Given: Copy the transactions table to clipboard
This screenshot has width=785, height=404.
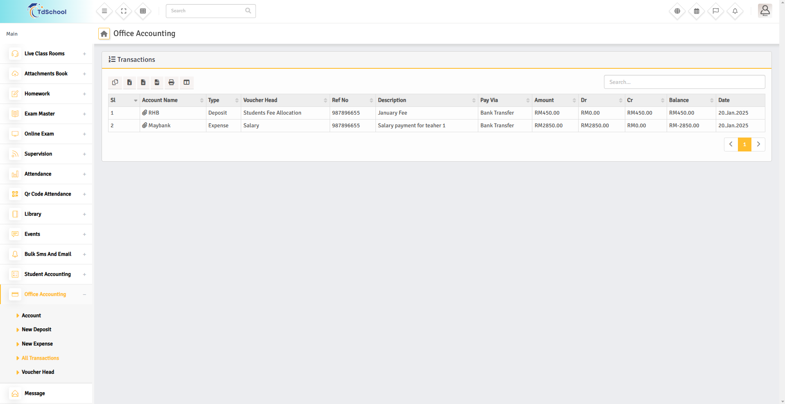Looking at the screenshot, I should tap(115, 82).
